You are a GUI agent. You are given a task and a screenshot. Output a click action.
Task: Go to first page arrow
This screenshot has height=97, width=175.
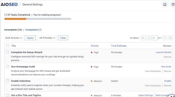coord(143,38)
